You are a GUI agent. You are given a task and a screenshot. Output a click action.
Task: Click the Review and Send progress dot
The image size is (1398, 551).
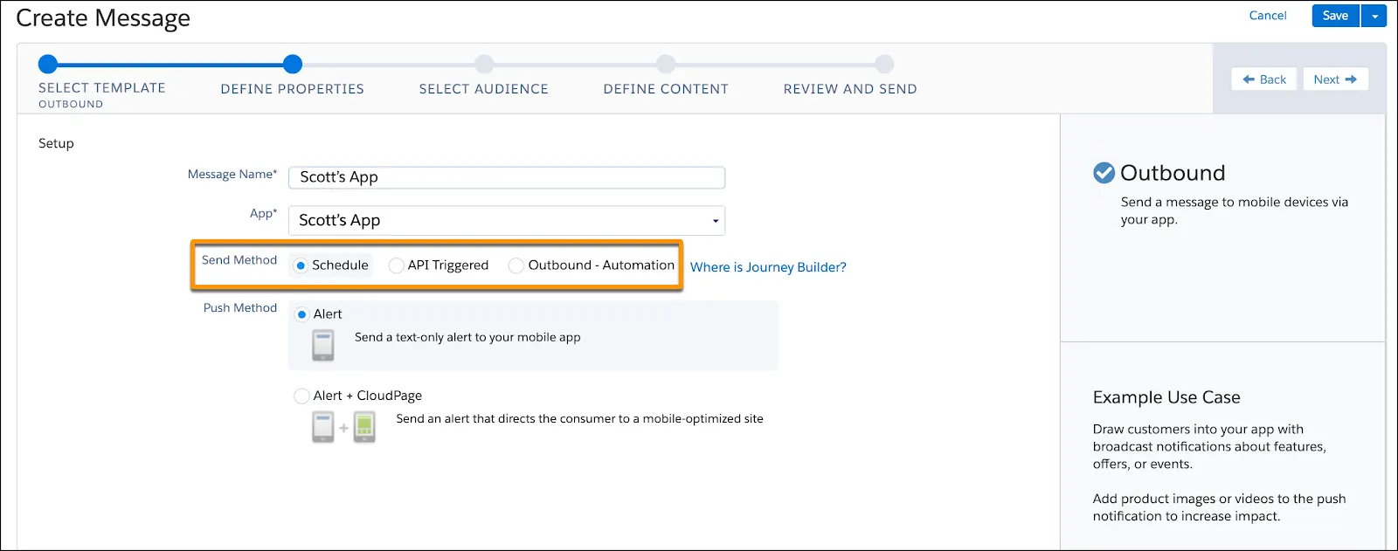(x=884, y=64)
